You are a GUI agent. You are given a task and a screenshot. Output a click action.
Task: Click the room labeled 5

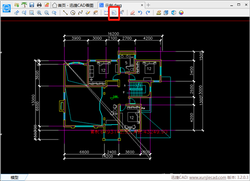pos(126,63)
